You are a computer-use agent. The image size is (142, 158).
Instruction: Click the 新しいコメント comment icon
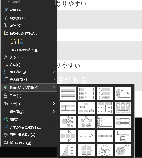point(6,143)
